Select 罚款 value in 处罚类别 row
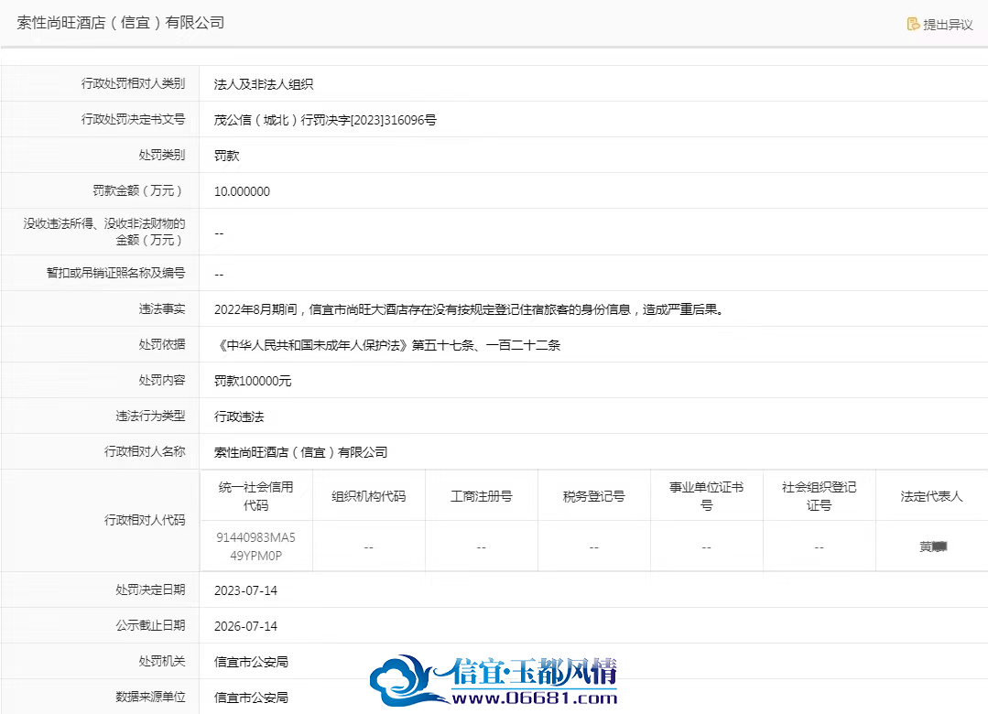The height and width of the screenshot is (714, 988). [x=227, y=155]
